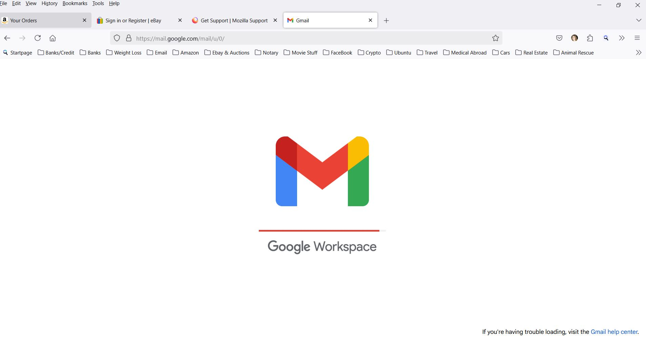The width and height of the screenshot is (646, 343).
Task: Open tracking protection shield info
Action: pos(117,38)
